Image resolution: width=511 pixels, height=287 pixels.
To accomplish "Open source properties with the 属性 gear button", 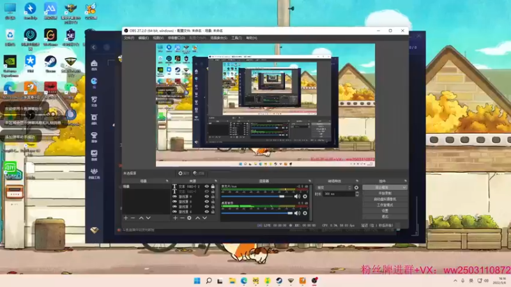I will click(183, 173).
